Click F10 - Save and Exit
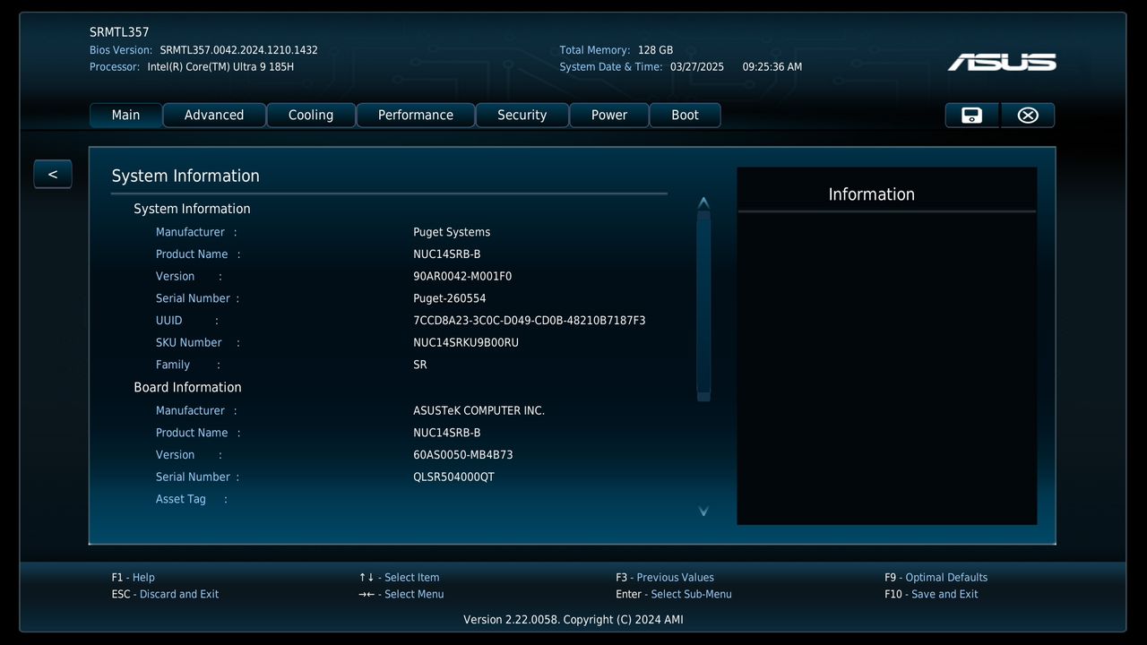 point(931,594)
